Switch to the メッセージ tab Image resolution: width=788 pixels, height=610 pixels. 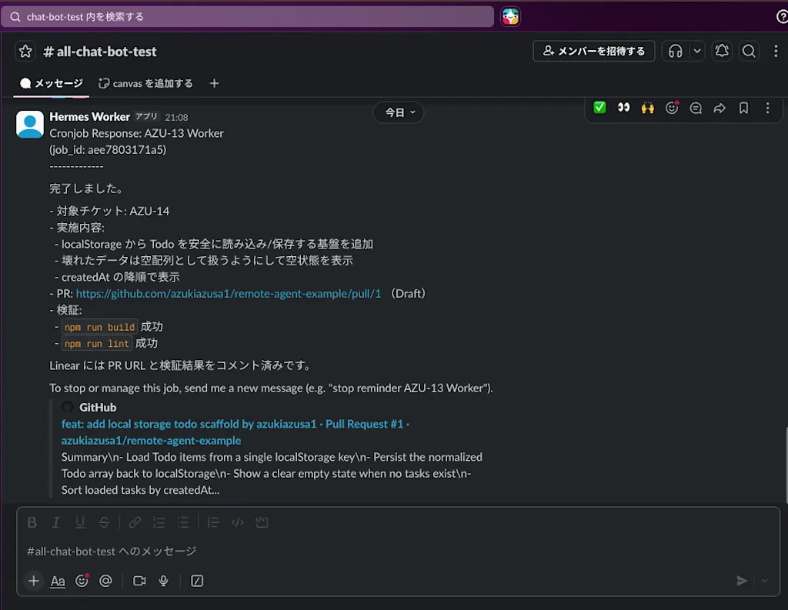point(52,83)
